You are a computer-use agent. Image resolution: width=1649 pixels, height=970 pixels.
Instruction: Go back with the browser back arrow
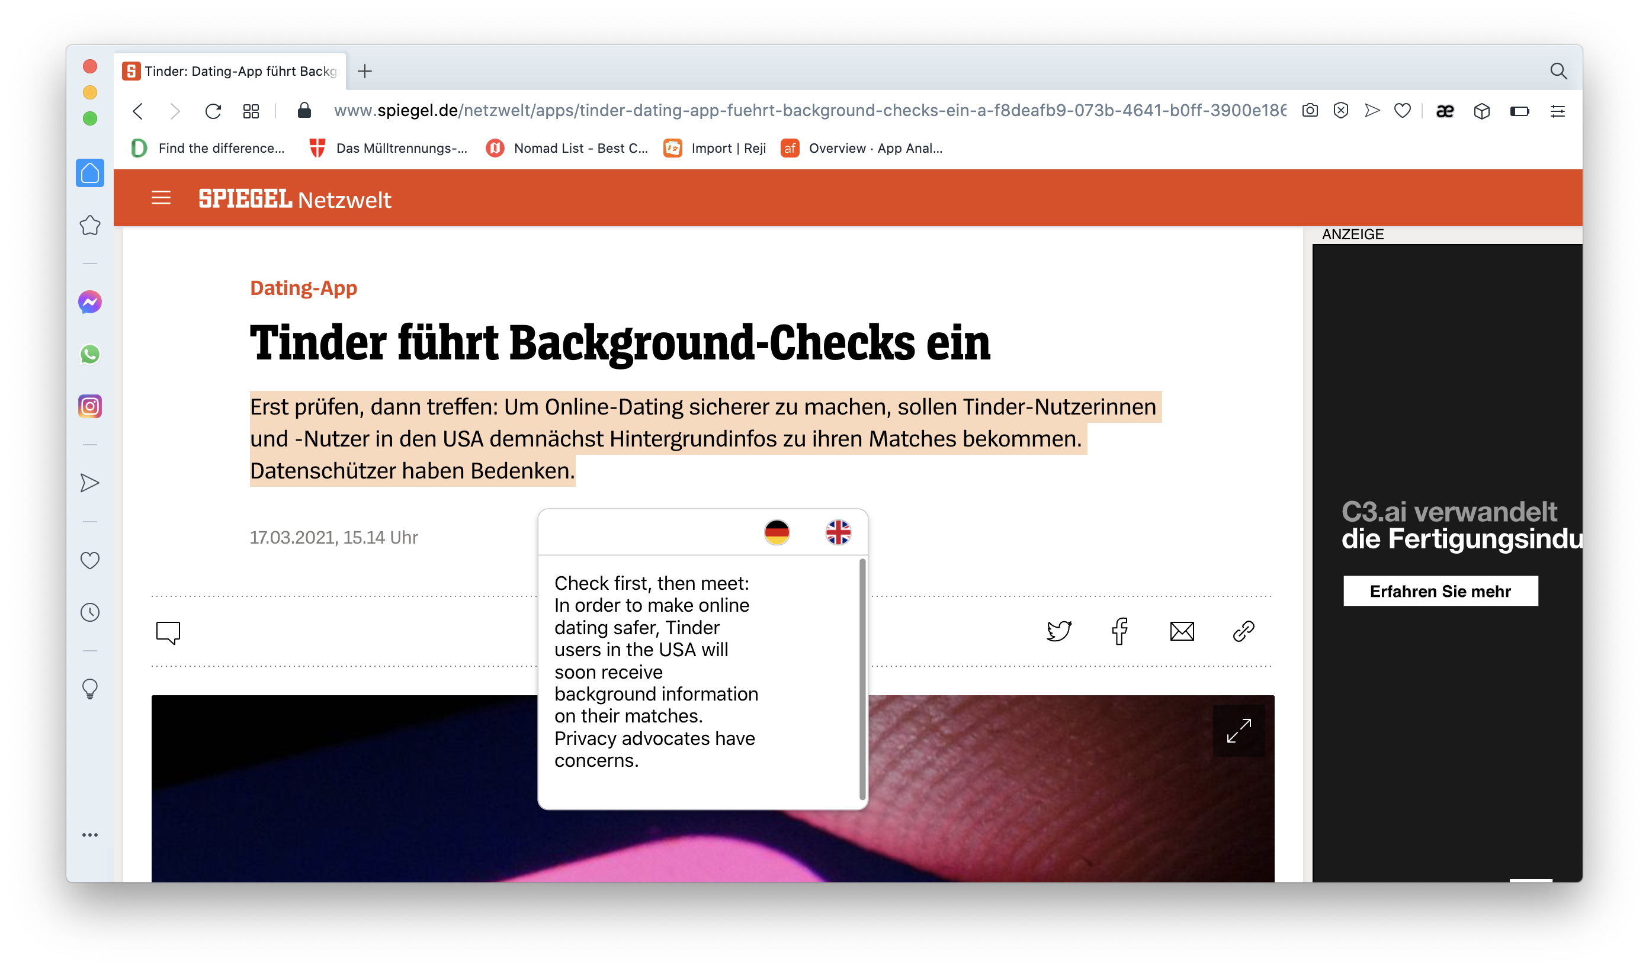click(137, 111)
